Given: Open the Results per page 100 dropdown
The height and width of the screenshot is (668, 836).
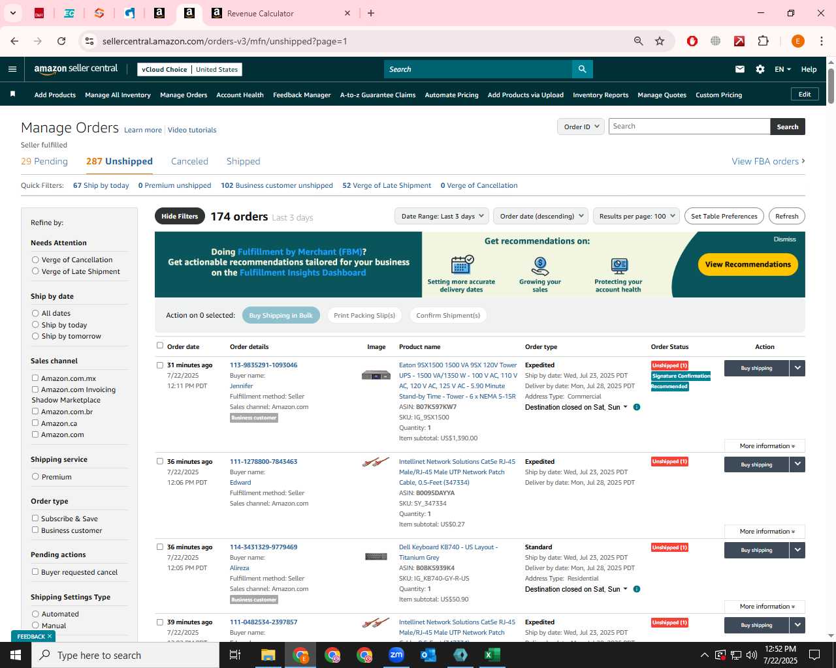Looking at the screenshot, I should 637,216.
